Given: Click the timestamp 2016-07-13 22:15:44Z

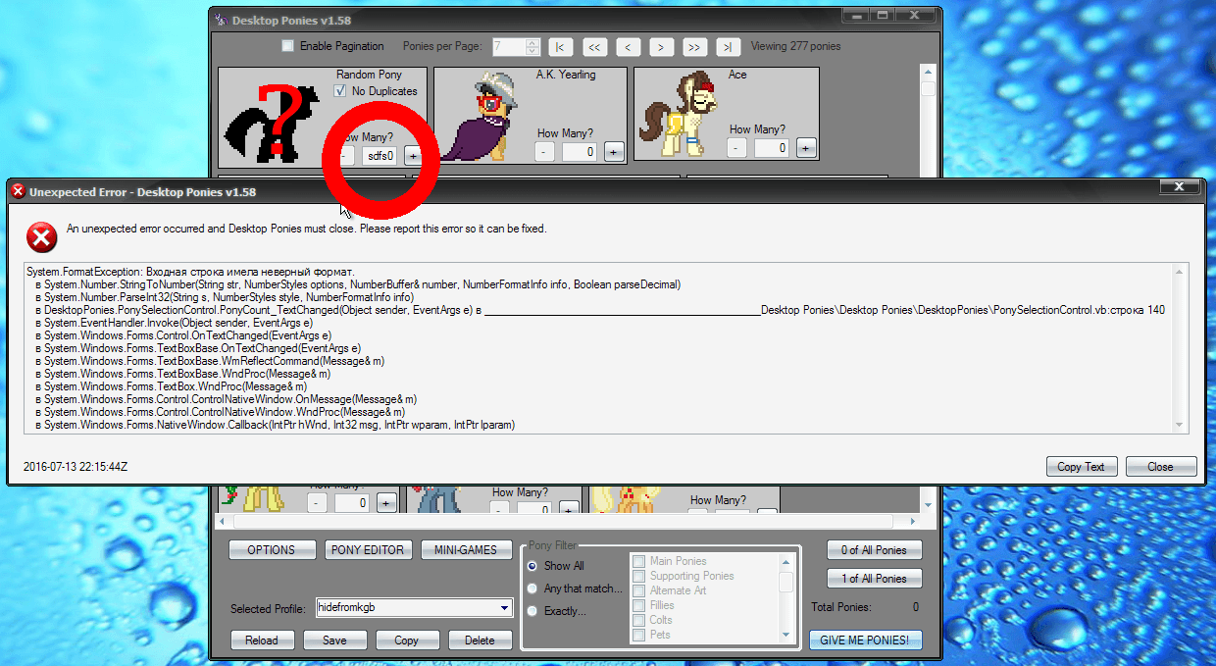Looking at the screenshot, I should click(76, 467).
